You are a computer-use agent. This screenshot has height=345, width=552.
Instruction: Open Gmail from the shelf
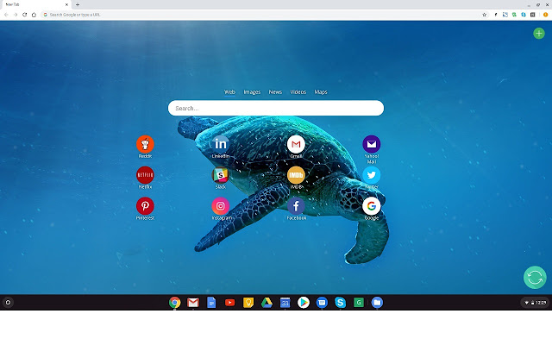click(193, 303)
